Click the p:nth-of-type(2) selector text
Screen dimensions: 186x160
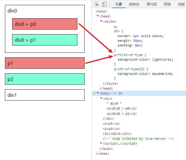click(129, 69)
